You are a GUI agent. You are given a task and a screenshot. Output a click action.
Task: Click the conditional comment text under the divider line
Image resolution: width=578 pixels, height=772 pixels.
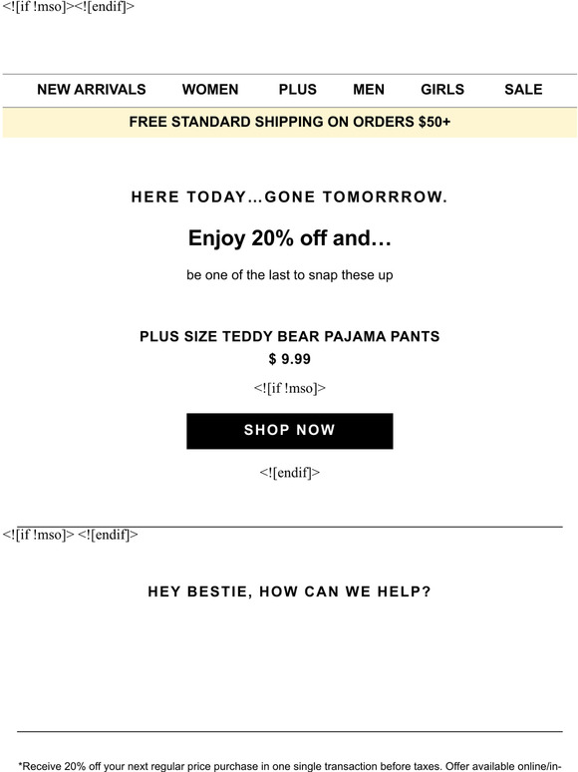pos(71,535)
